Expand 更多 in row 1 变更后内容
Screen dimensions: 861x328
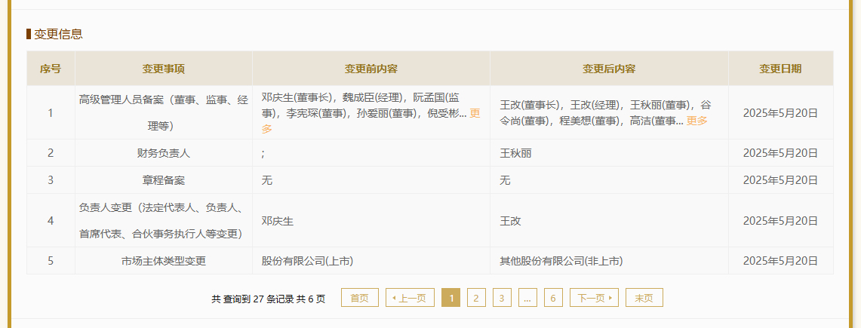click(696, 121)
